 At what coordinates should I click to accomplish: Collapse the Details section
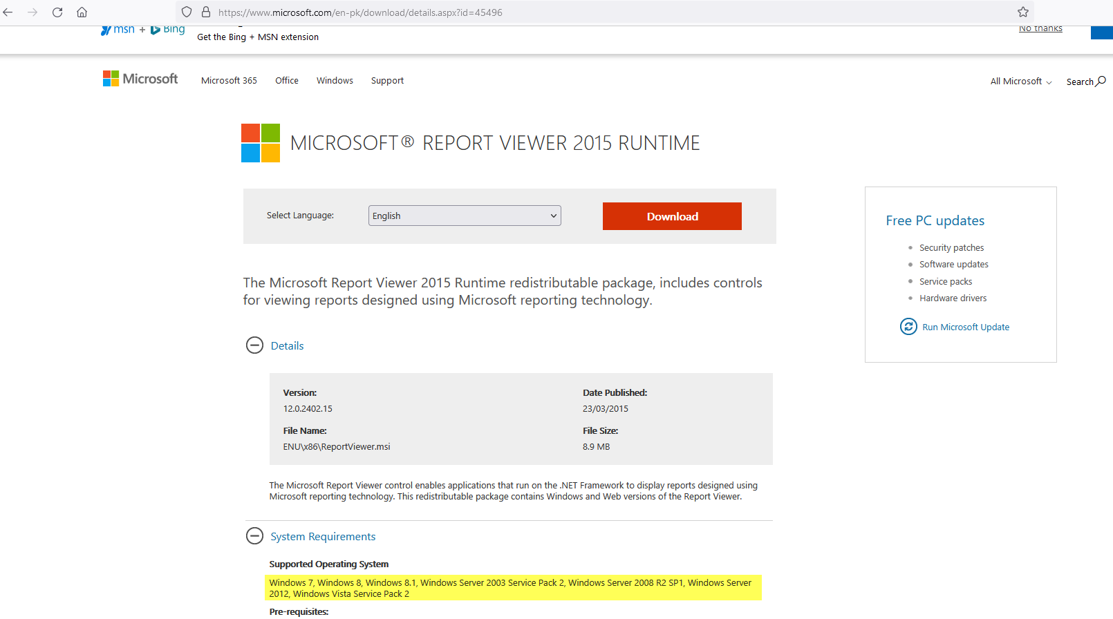[x=254, y=345]
